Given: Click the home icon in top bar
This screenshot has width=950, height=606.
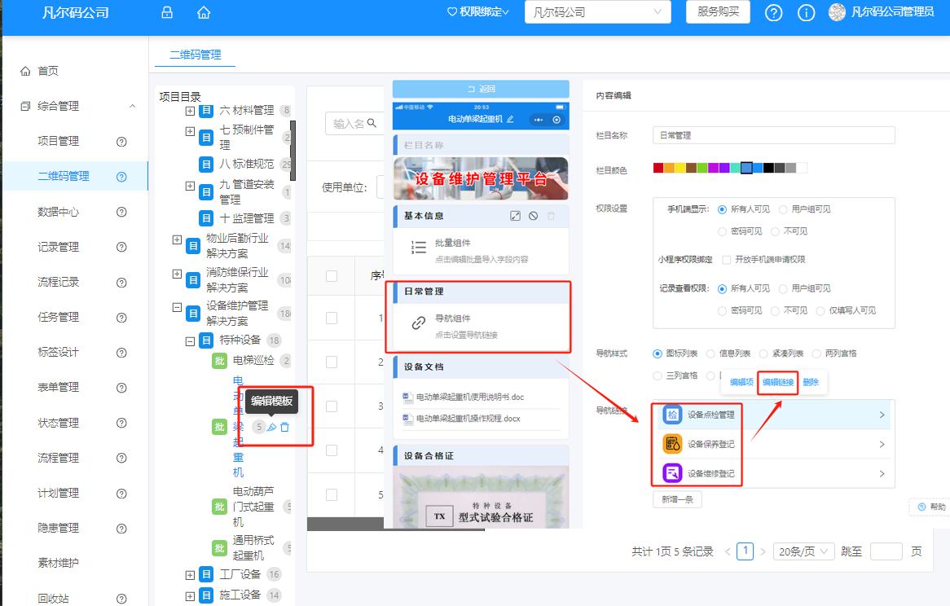Looking at the screenshot, I should (204, 12).
